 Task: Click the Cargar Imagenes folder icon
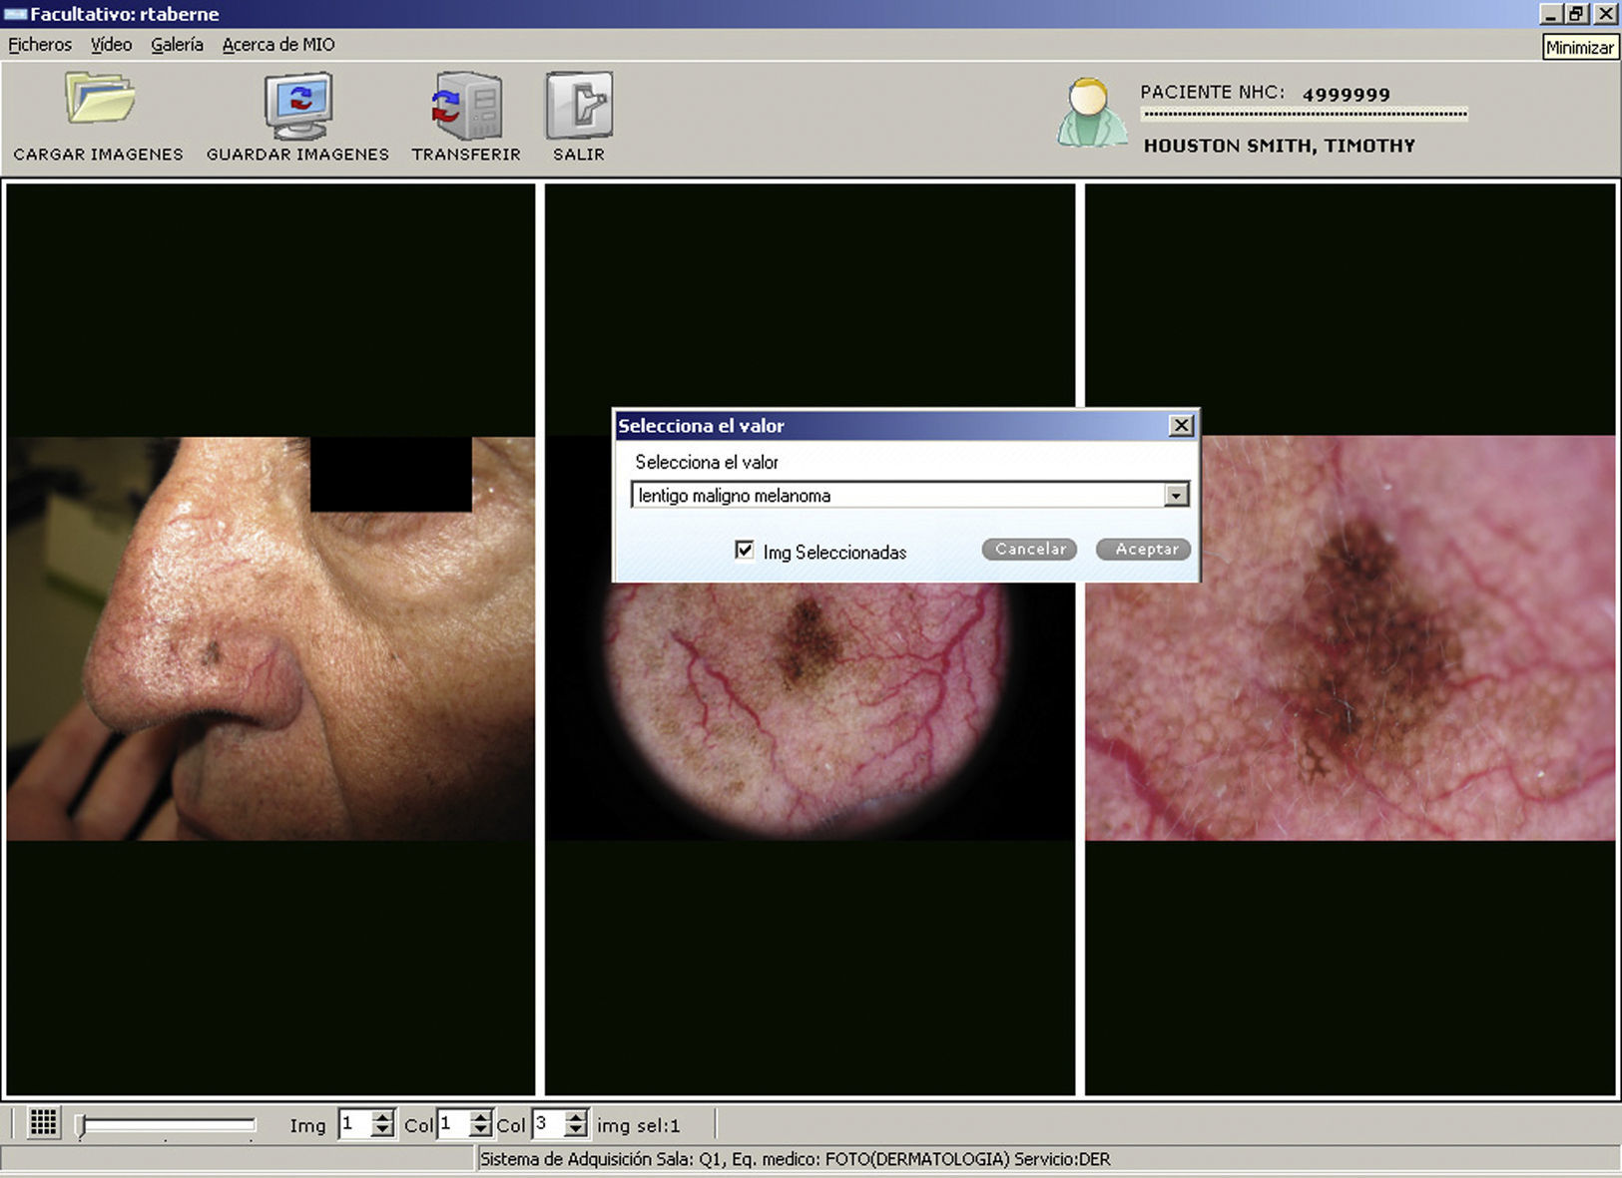(x=99, y=100)
